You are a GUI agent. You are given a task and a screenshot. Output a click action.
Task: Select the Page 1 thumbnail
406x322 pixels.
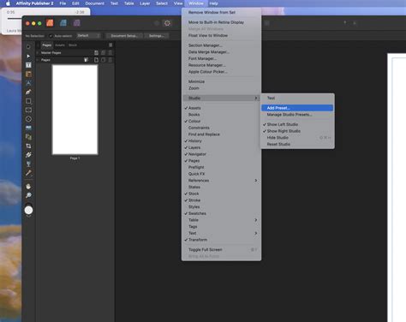coord(75,110)
